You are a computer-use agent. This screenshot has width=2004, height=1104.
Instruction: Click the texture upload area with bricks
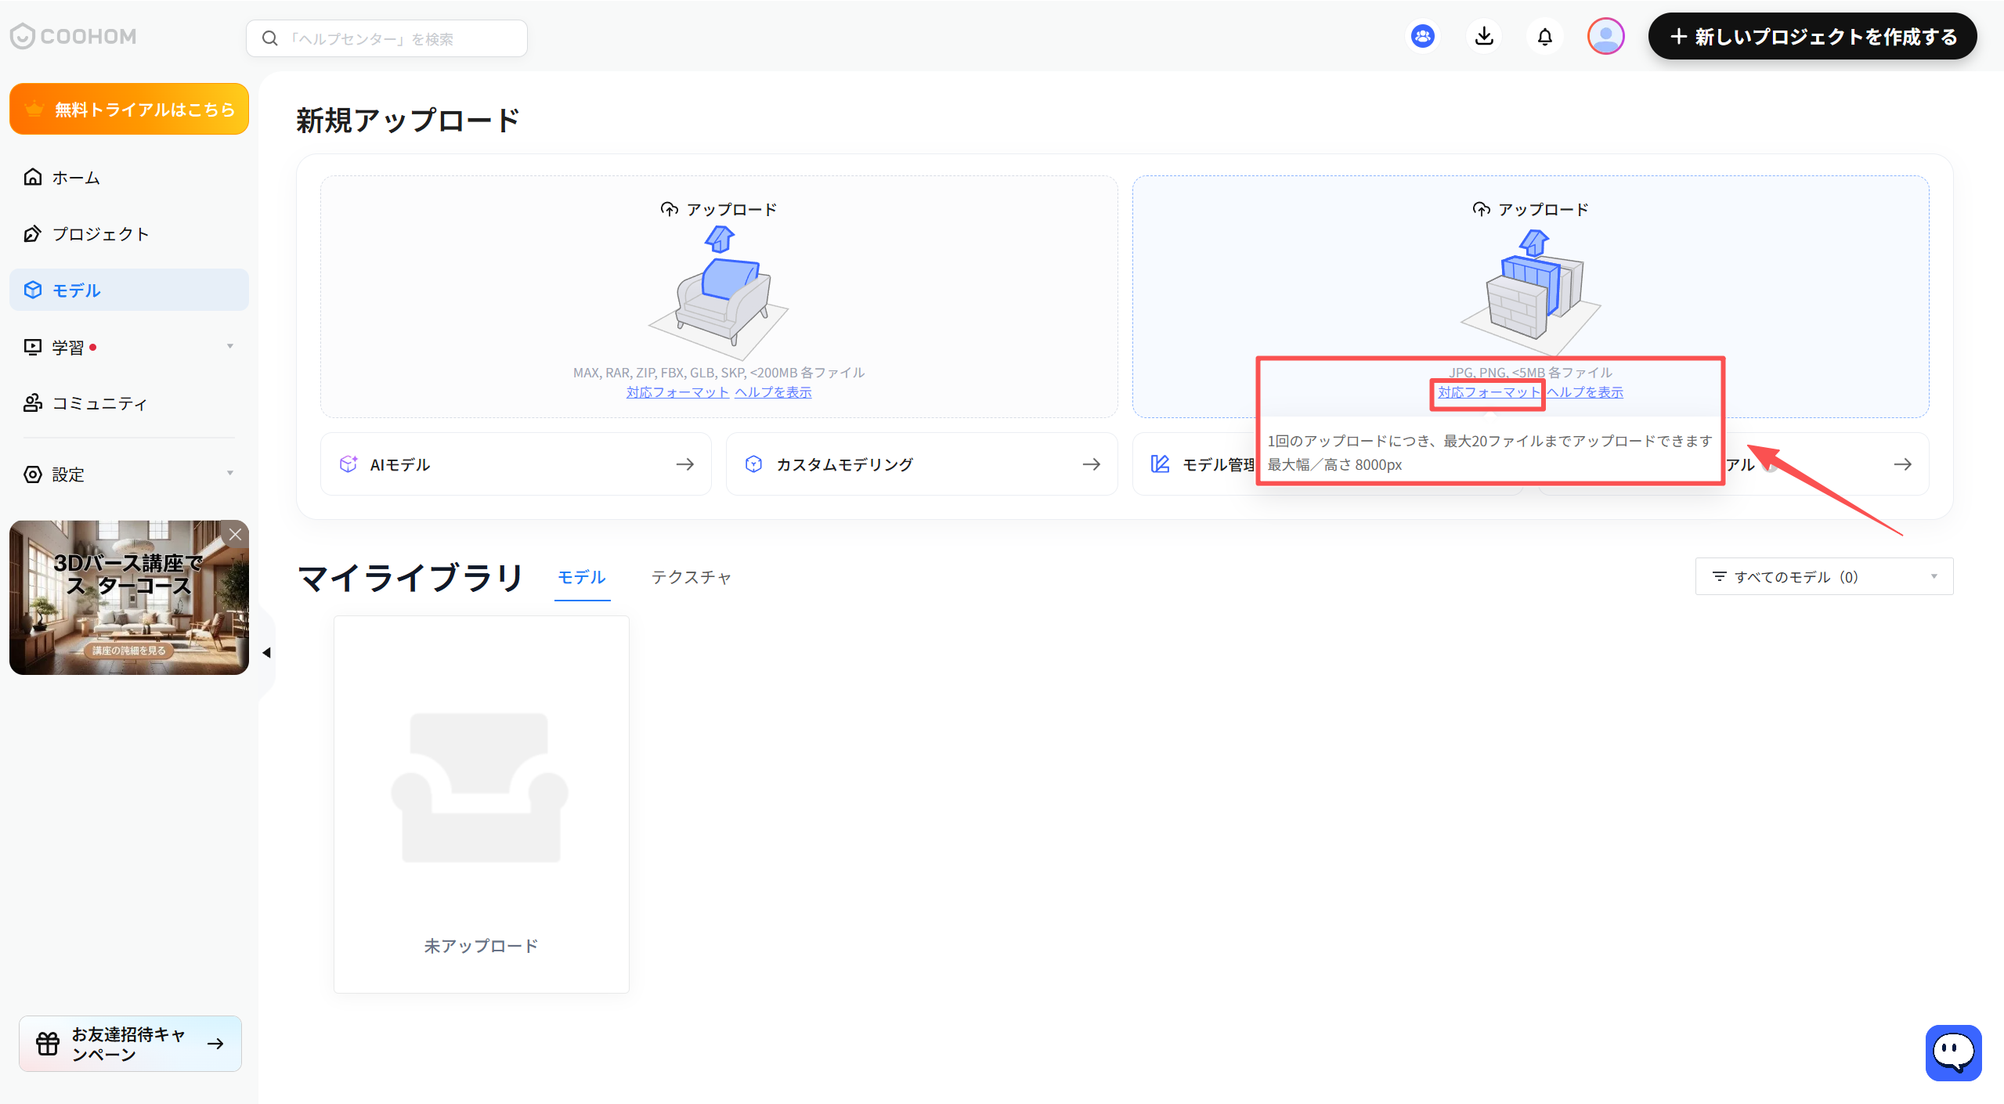tap(1530, 297)
